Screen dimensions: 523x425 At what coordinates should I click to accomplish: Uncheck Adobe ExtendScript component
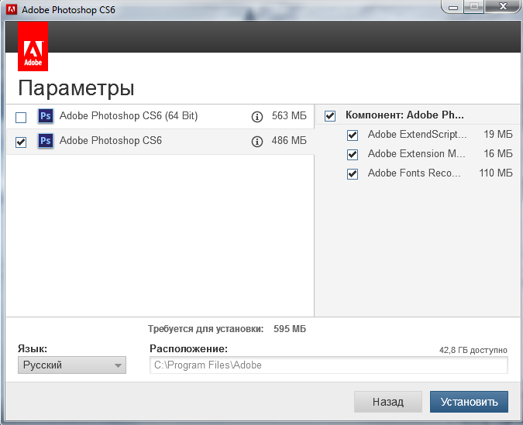pos(353,135)
